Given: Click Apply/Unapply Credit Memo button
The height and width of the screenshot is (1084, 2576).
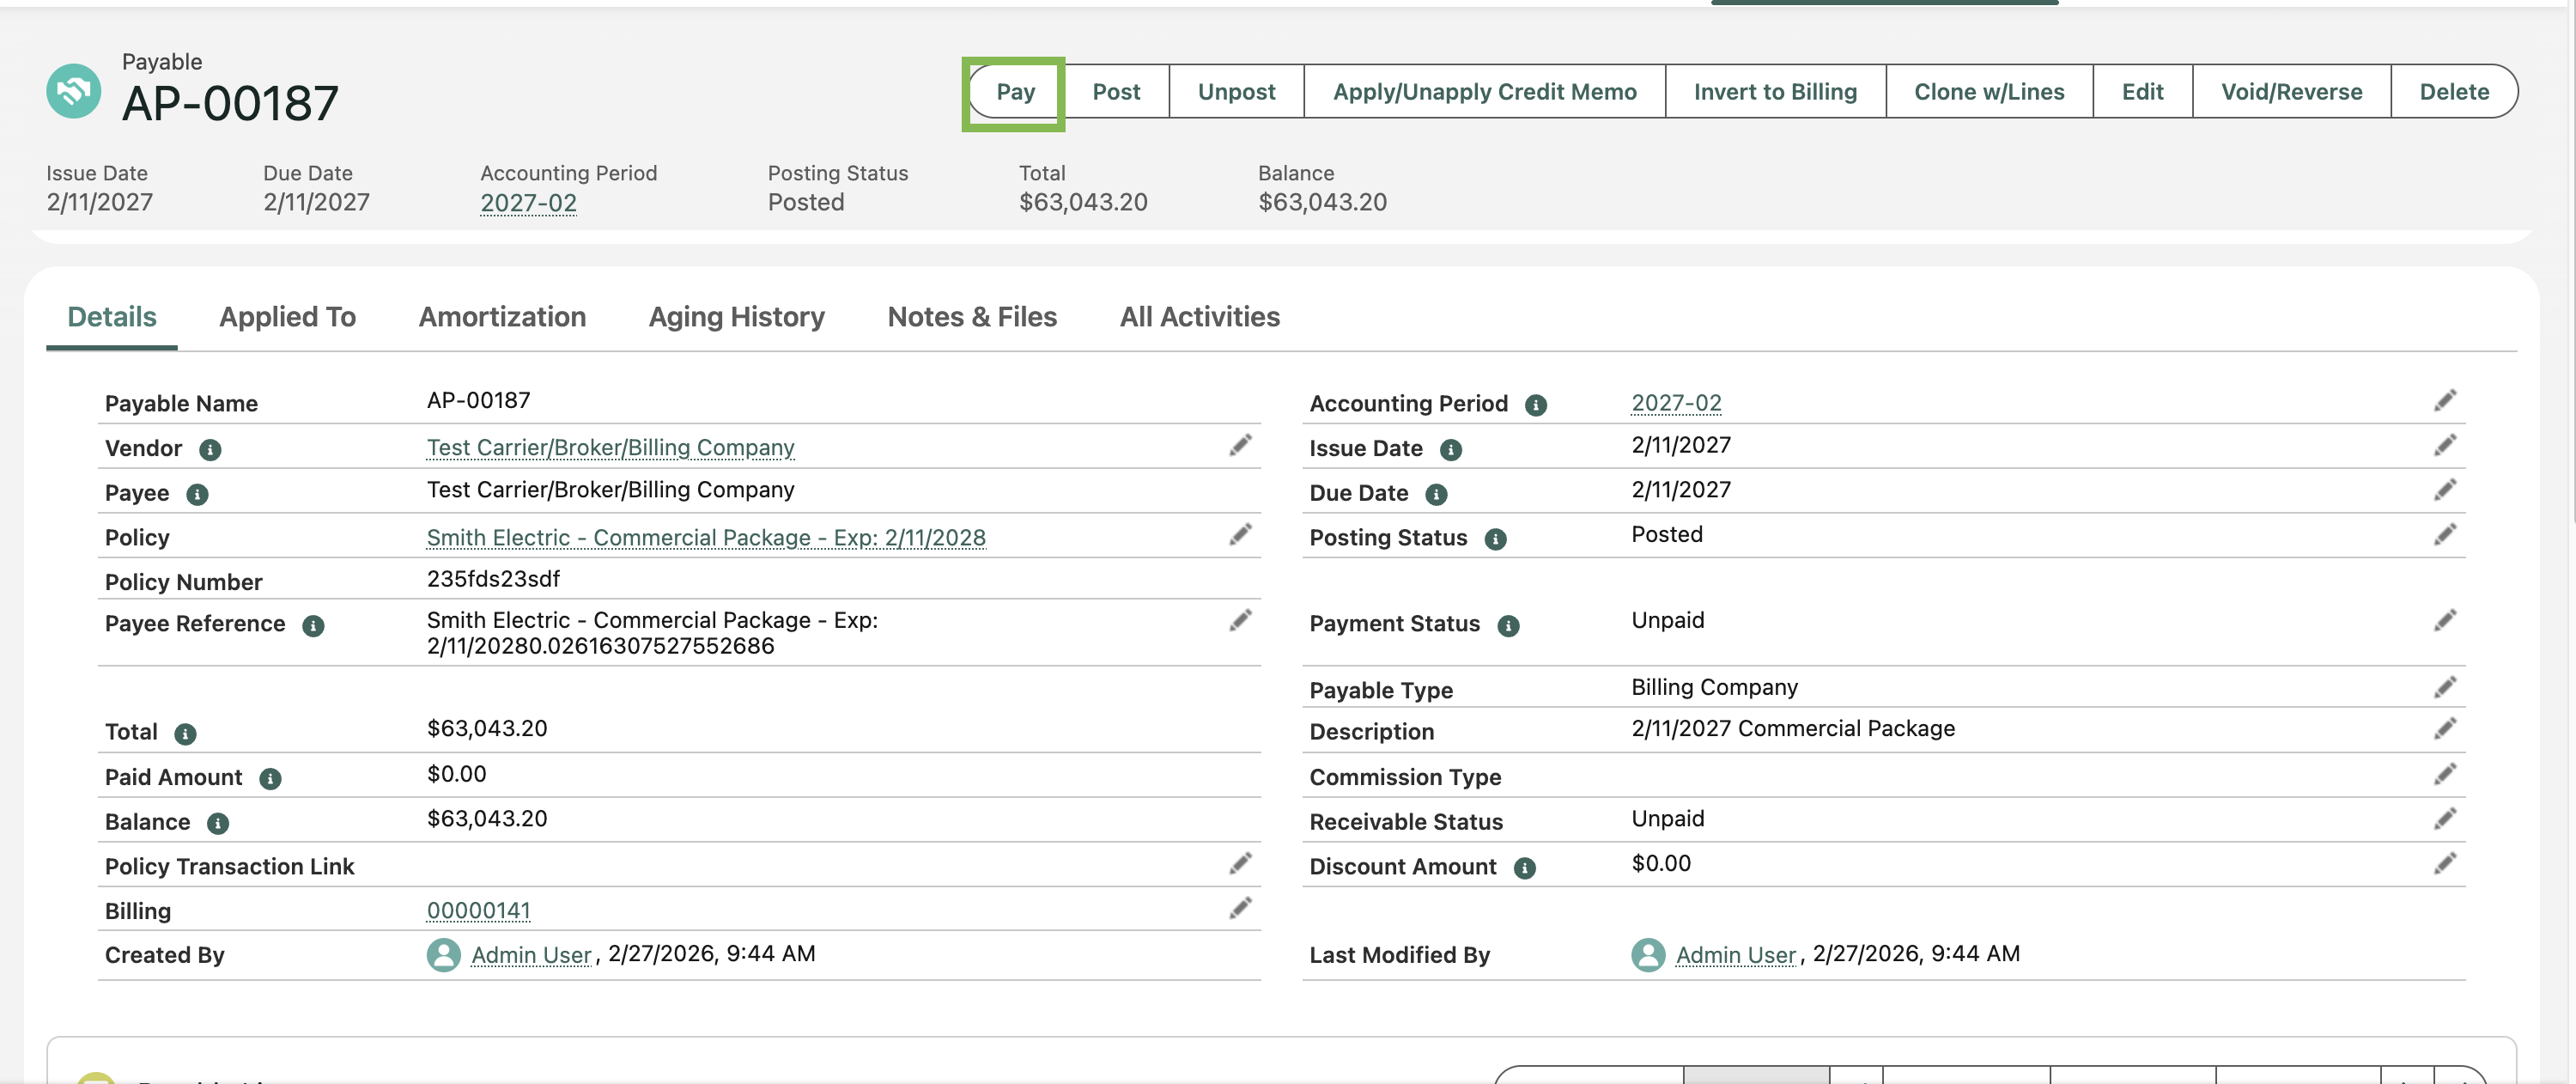Looking at the screenshot, I should point(1484,92).
